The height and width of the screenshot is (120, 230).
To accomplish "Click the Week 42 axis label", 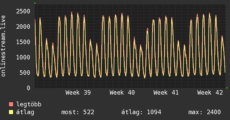I will click(210, 93).
